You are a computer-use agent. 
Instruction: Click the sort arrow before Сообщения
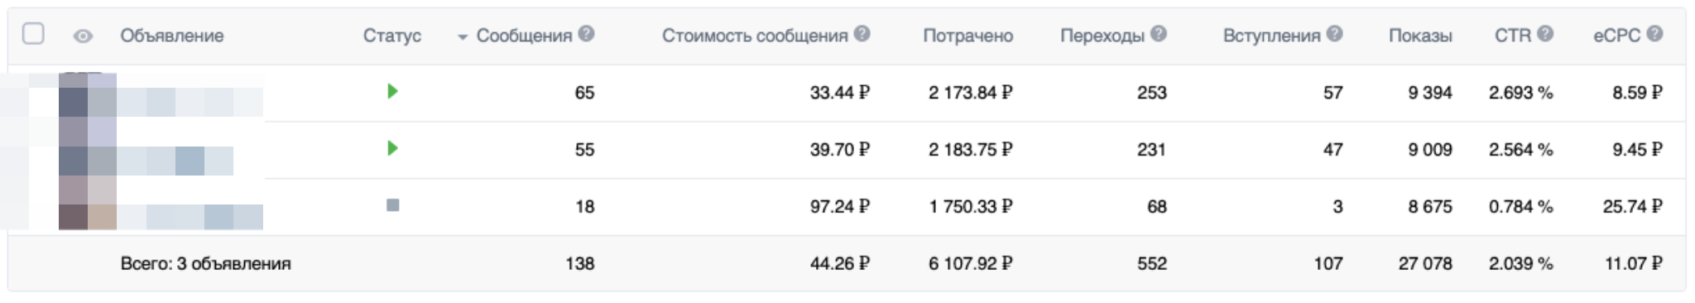(x=462, y=37)
